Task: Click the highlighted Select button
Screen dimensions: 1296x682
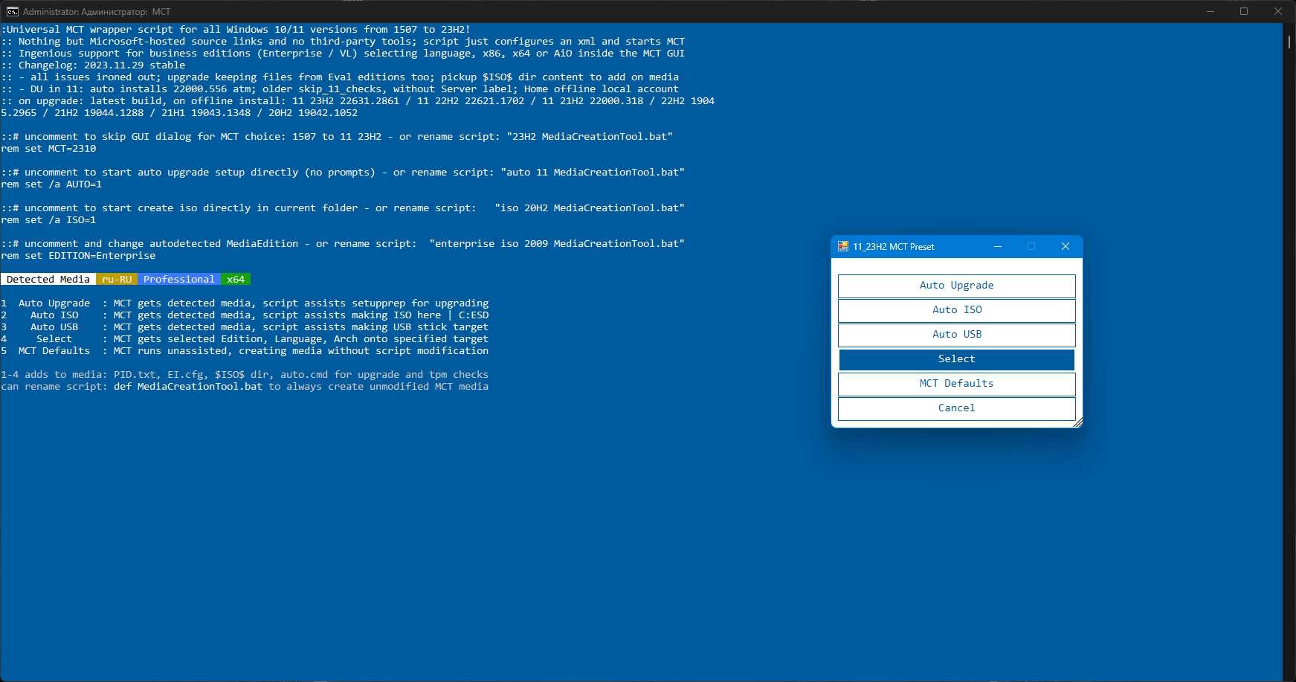Action: tap(956, 359)
